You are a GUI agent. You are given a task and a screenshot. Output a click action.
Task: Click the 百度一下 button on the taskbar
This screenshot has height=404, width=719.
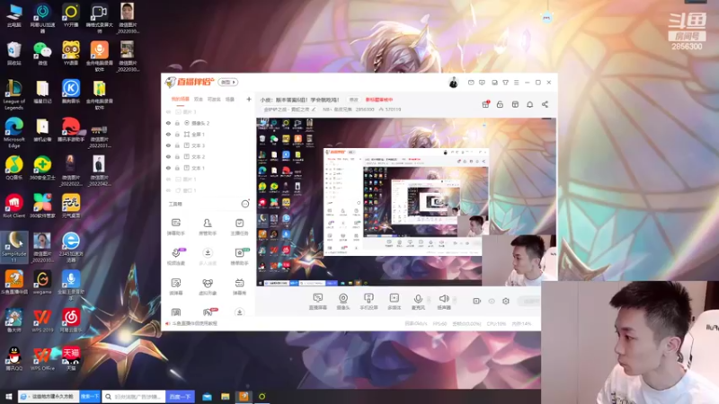coord(180,397)
